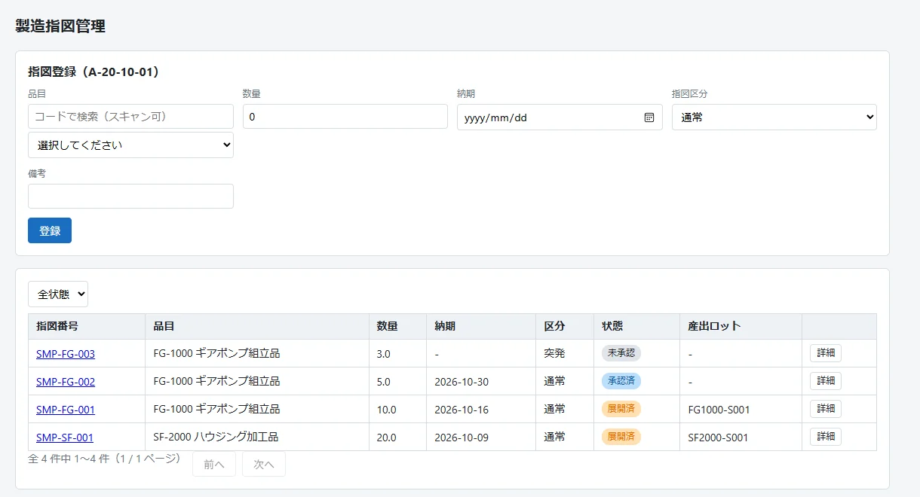Click quantity value 20.0
Viewport: 920px width, 497px height.
(387, 438)
